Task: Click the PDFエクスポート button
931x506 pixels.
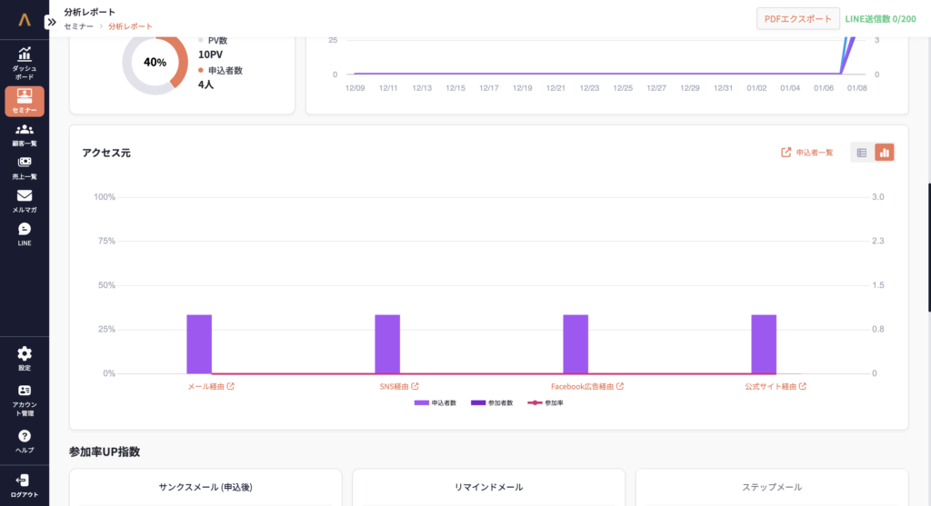Action: pyautogui.click(x=797, y=19)
